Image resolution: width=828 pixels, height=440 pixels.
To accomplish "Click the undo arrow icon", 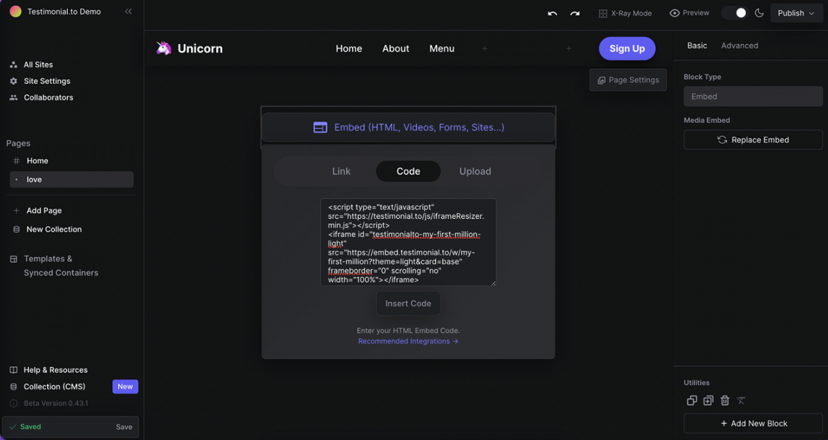I will 552,13.
